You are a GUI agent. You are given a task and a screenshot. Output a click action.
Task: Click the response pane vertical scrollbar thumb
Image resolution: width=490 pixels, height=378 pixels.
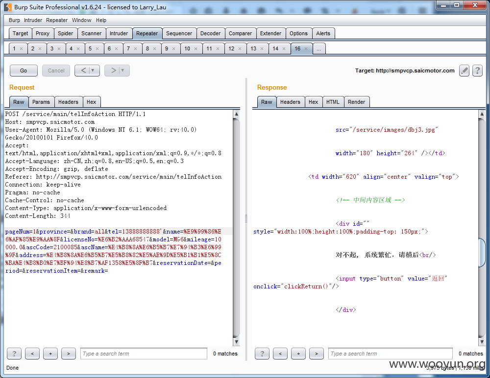point(482,253)
